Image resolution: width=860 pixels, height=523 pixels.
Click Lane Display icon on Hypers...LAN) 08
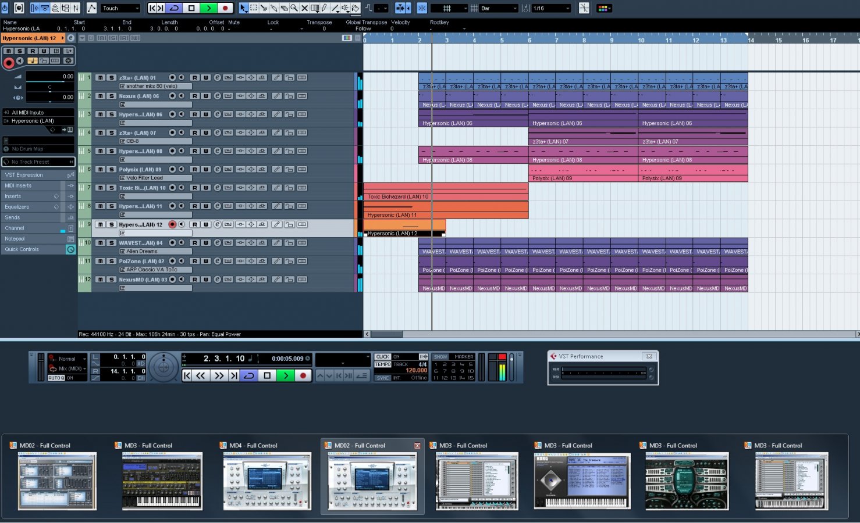(x=302, y=151)
